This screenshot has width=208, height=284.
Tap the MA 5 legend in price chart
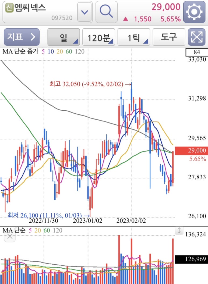pyautogui.click(x=43, y=52)
